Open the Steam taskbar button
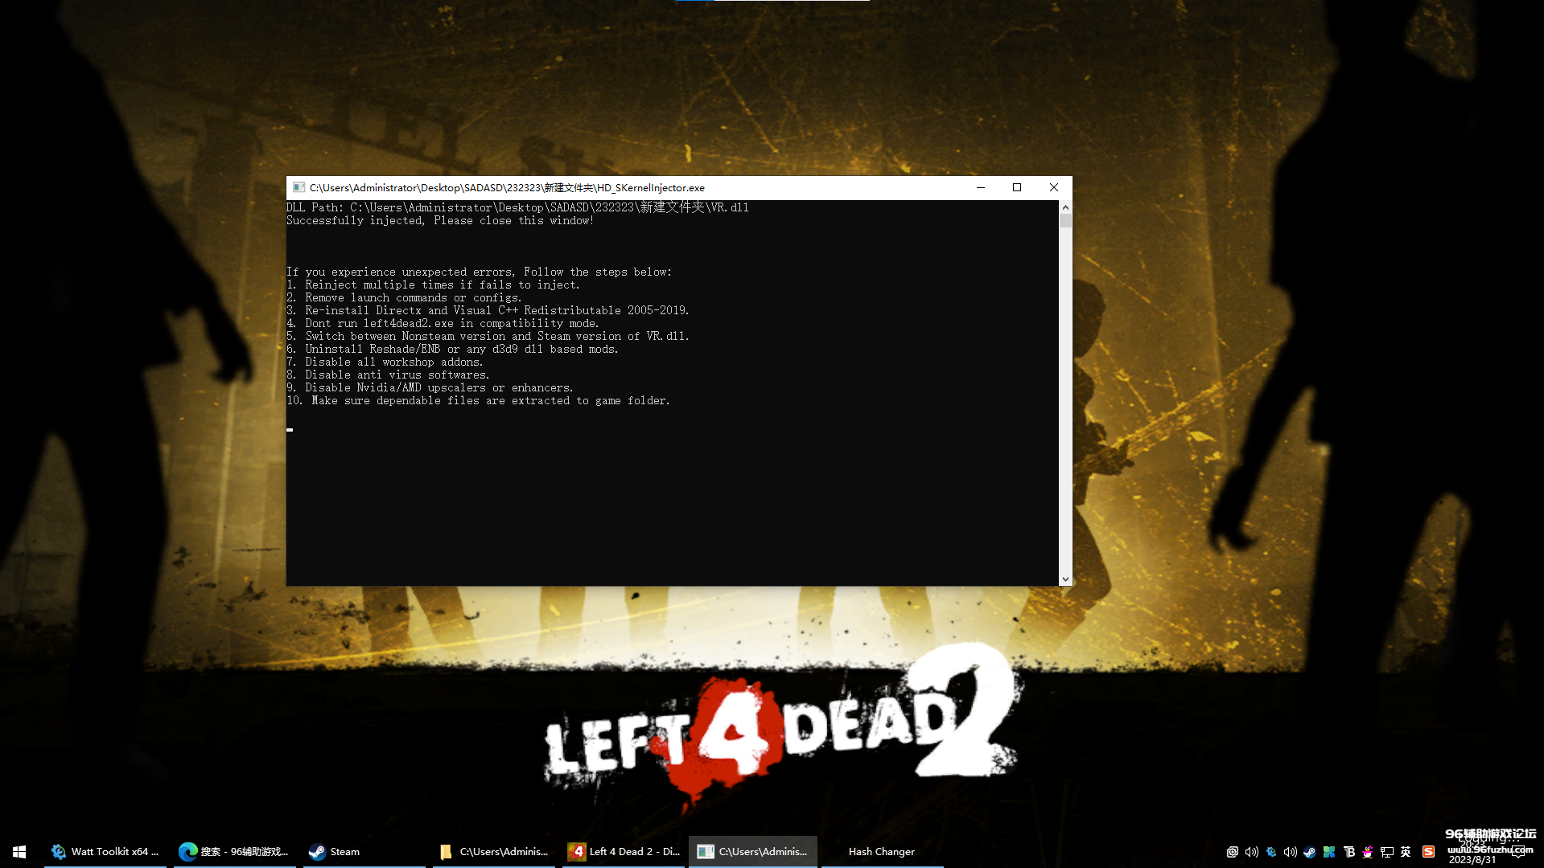The height and width of the screenshot is (868, 1544). tap(364, 851)
